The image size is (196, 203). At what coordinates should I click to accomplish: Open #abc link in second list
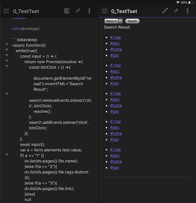pyautogui.click(x=115, y=71)
